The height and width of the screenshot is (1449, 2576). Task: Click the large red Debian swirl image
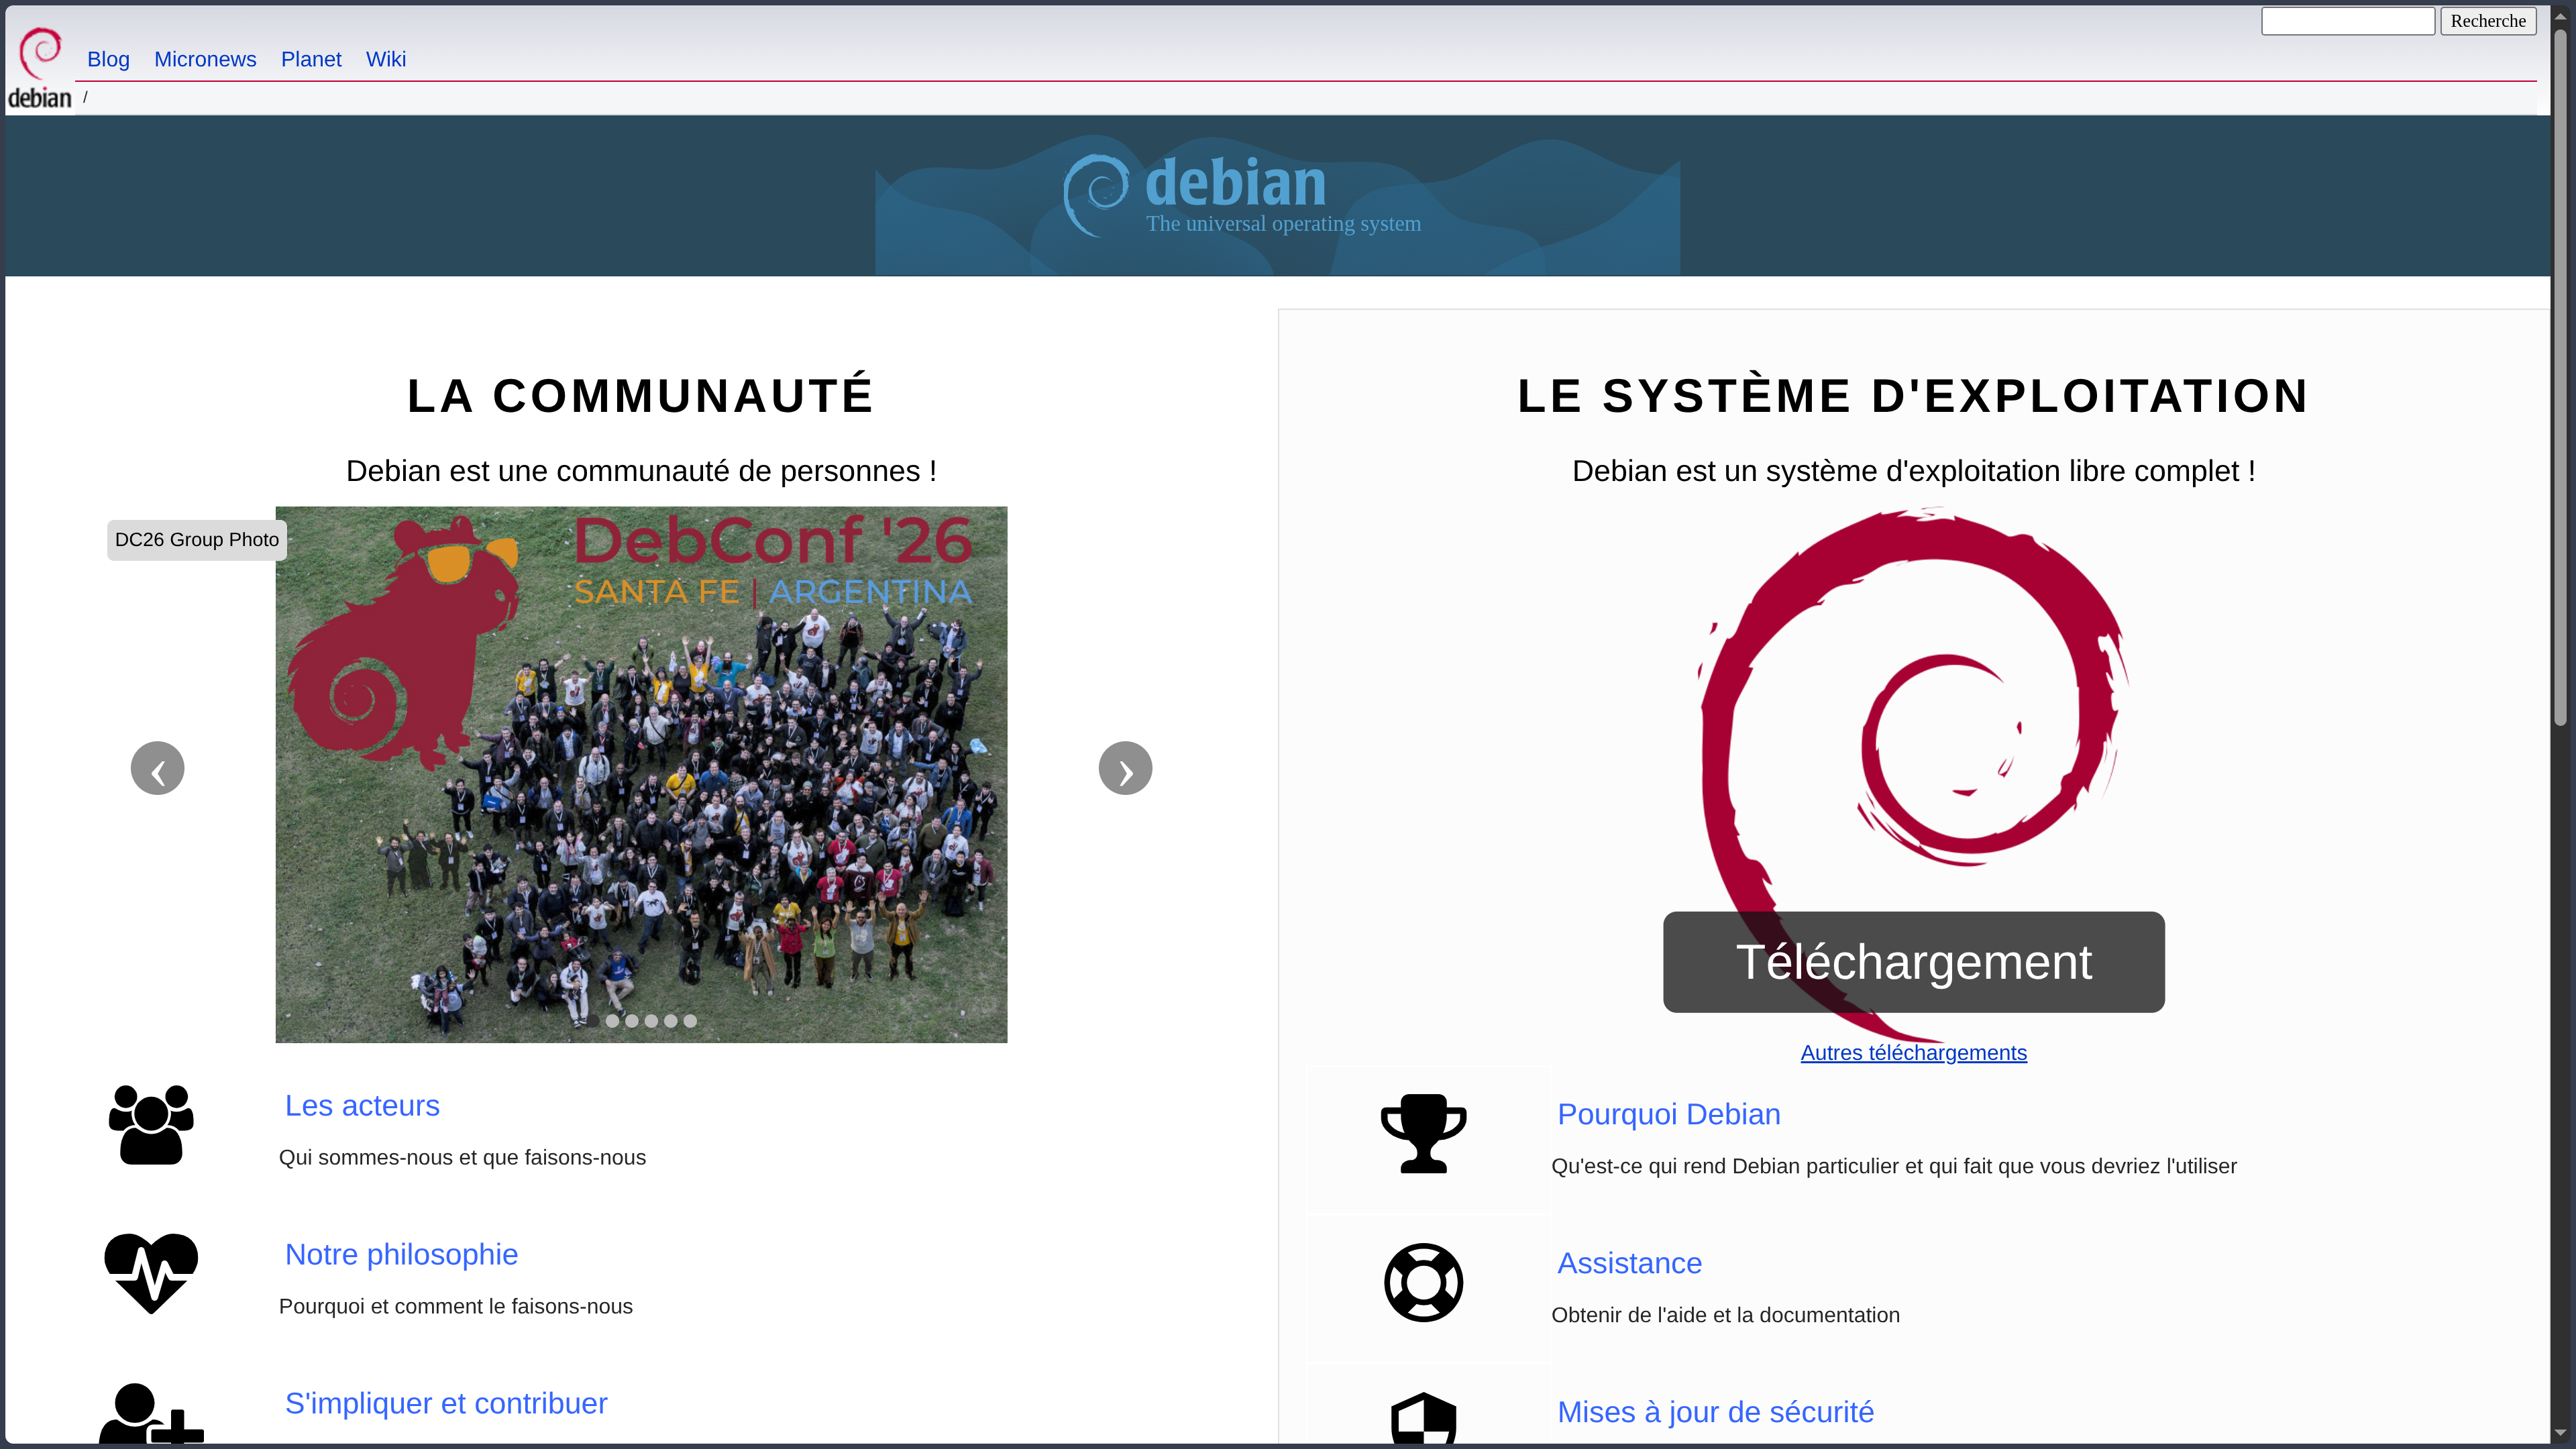coord(1913,775)
